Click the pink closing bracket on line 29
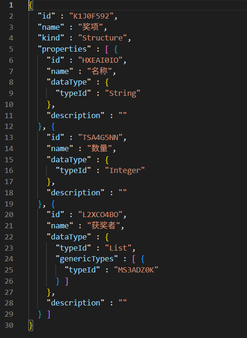247x338 pixels. (49, 314)
